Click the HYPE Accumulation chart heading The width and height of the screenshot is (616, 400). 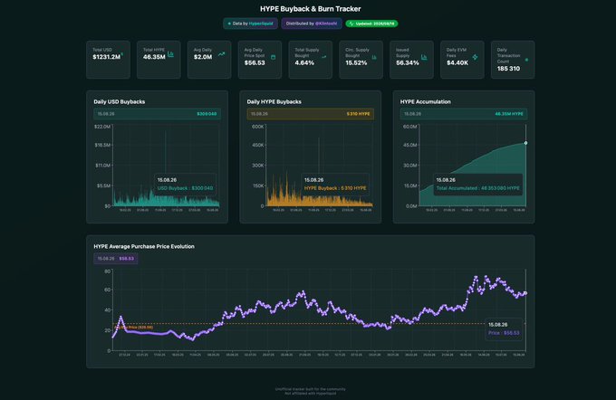426,101
